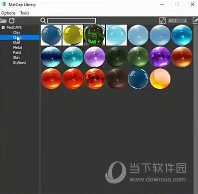Image resolution: width=198 pixels, height=194 pixels.
Task: Choose the purple glass sphere in second row
Action: click(95, 57)
